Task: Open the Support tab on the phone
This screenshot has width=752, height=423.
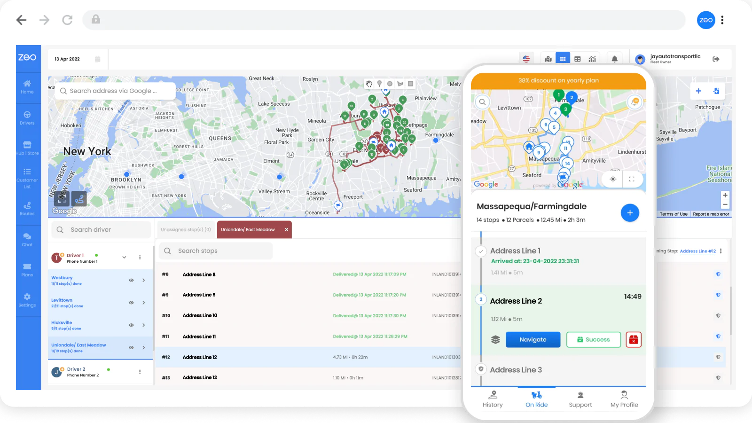Action: [x=580, y=399]
